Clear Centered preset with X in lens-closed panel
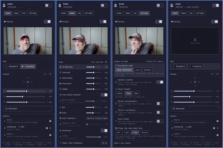The width and height of the screenshot is (223, 148). (x=218, y=128)
